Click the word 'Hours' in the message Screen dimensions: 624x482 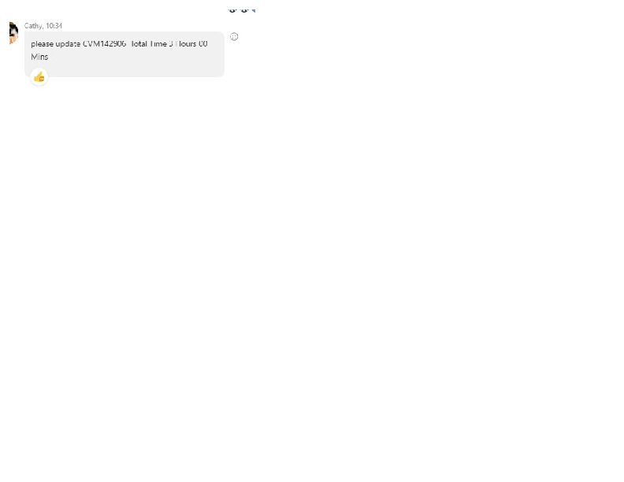pos(185,44)
